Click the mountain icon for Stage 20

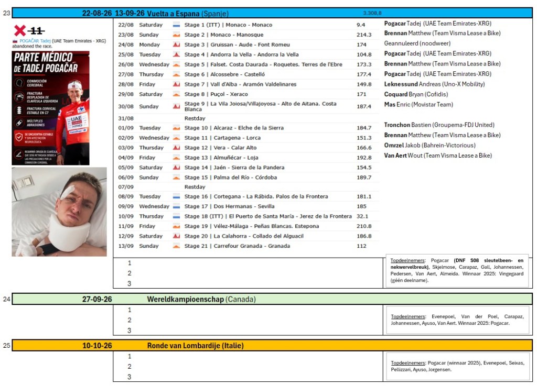[x=176, y=236]
